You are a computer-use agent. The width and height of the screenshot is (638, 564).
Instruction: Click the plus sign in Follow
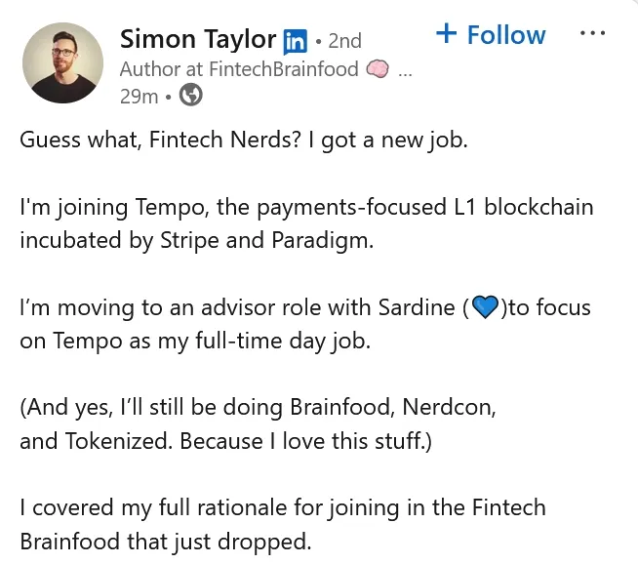point(446,34)
